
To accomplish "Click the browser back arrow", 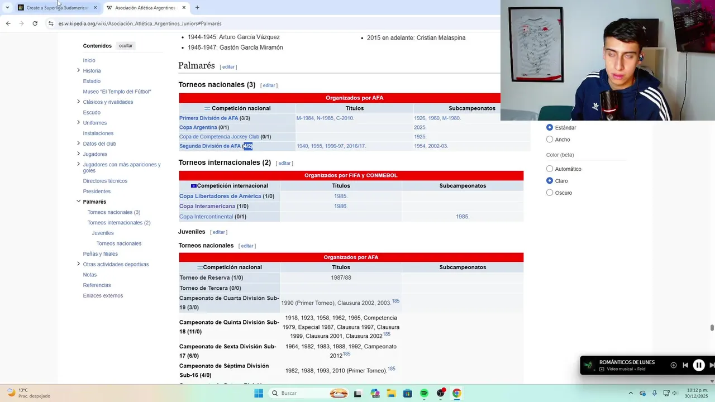I will 8,23.
